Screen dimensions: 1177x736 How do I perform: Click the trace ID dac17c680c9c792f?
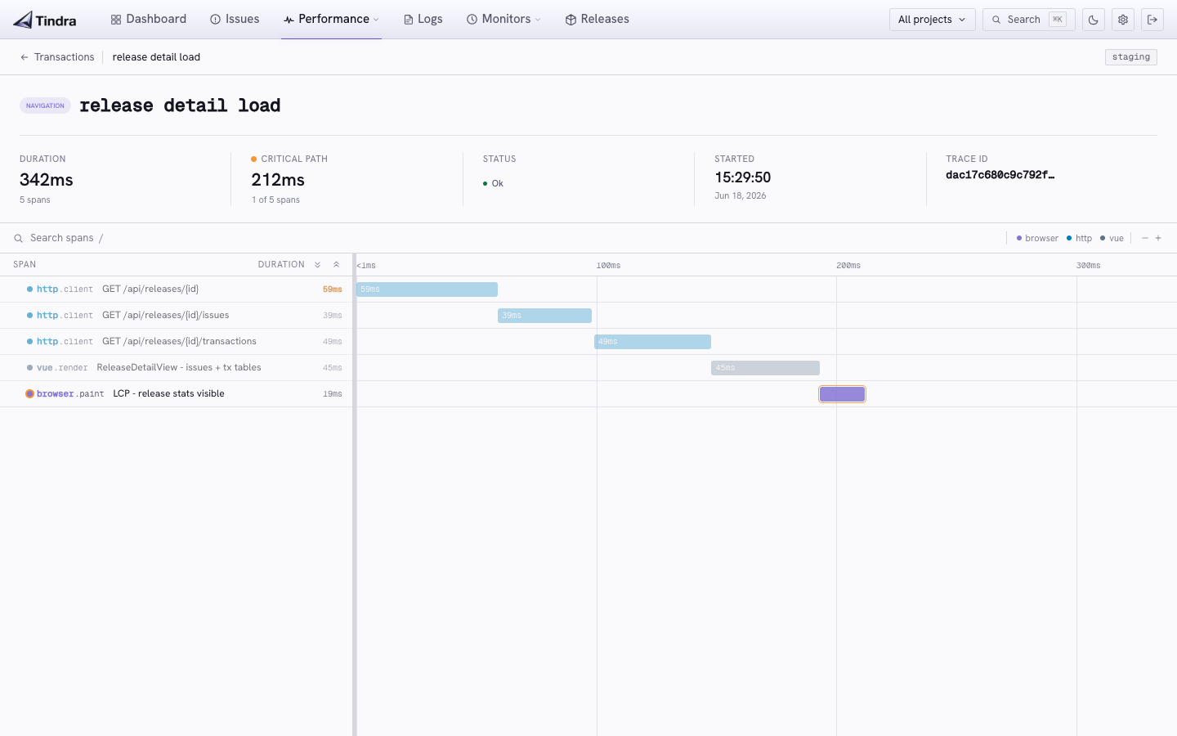coord(1000,175)
